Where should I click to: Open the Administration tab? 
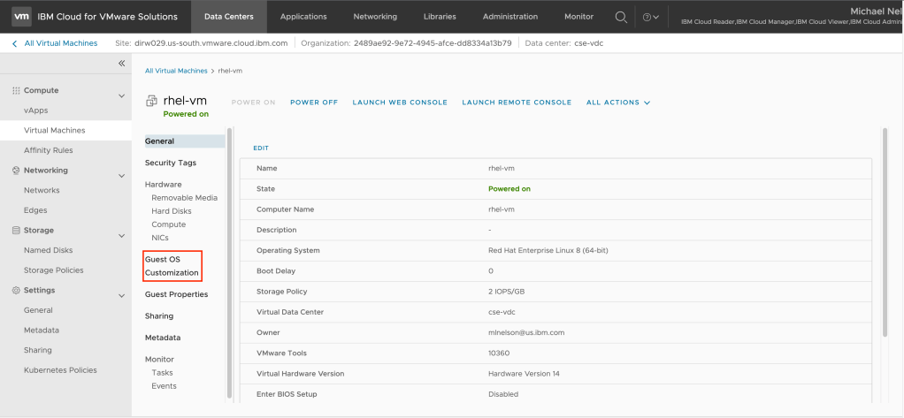[x=510, y=17]
